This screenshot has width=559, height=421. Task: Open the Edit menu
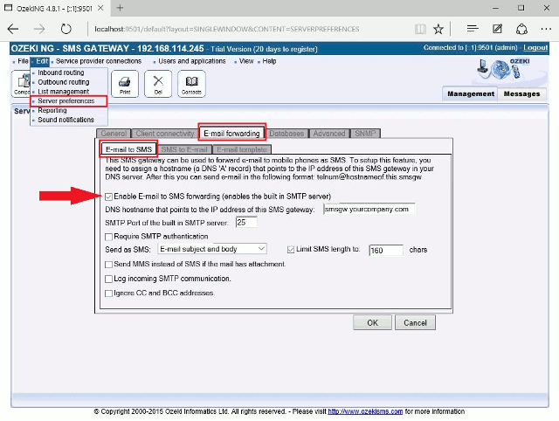tap(42, 61)
